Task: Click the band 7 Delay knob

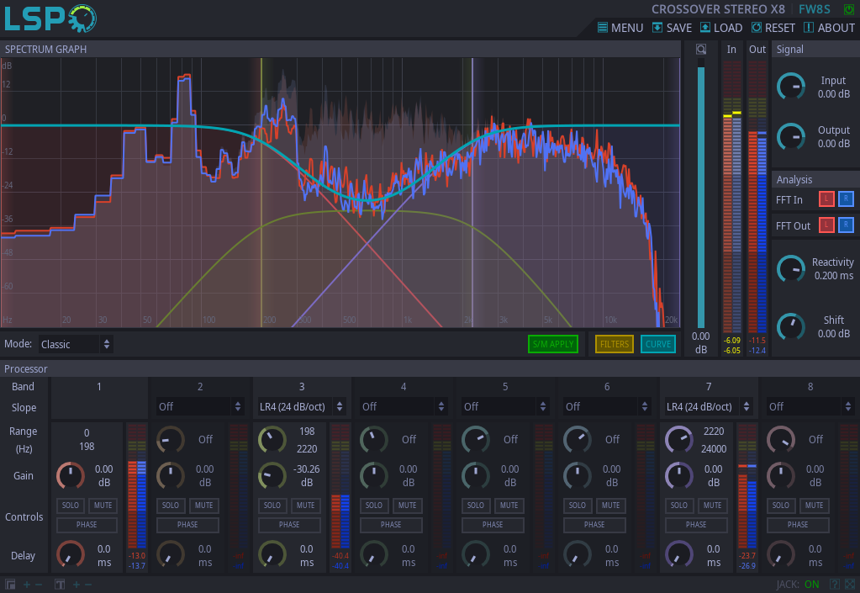Action: [679, 554]
